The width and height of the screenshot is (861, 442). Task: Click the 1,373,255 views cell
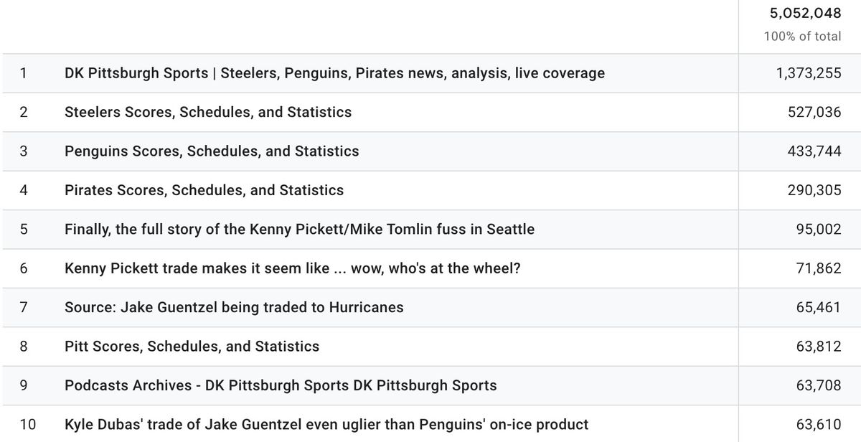[809, 73]
